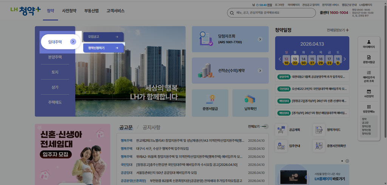Open the 공급계획 icon
The image size is (387, 185).
click(x=281, y=130)
